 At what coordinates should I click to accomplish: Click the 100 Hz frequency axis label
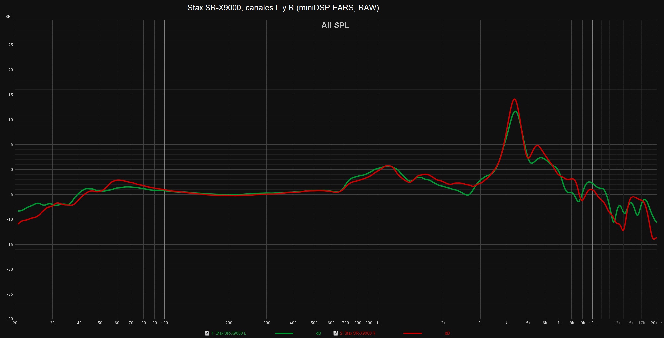tap(164, 323)
